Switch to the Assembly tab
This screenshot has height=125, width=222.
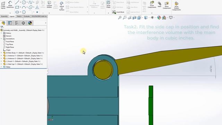pos(4,16)
